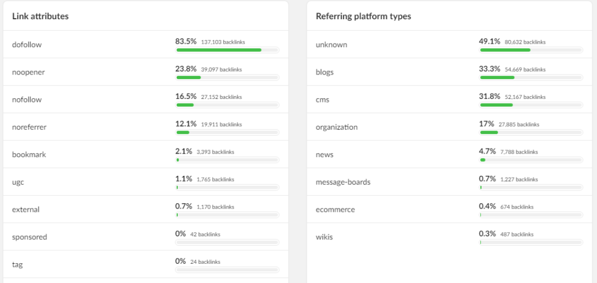Open the wikis 487 backlinks entry
597x283 pixels.
517,234
